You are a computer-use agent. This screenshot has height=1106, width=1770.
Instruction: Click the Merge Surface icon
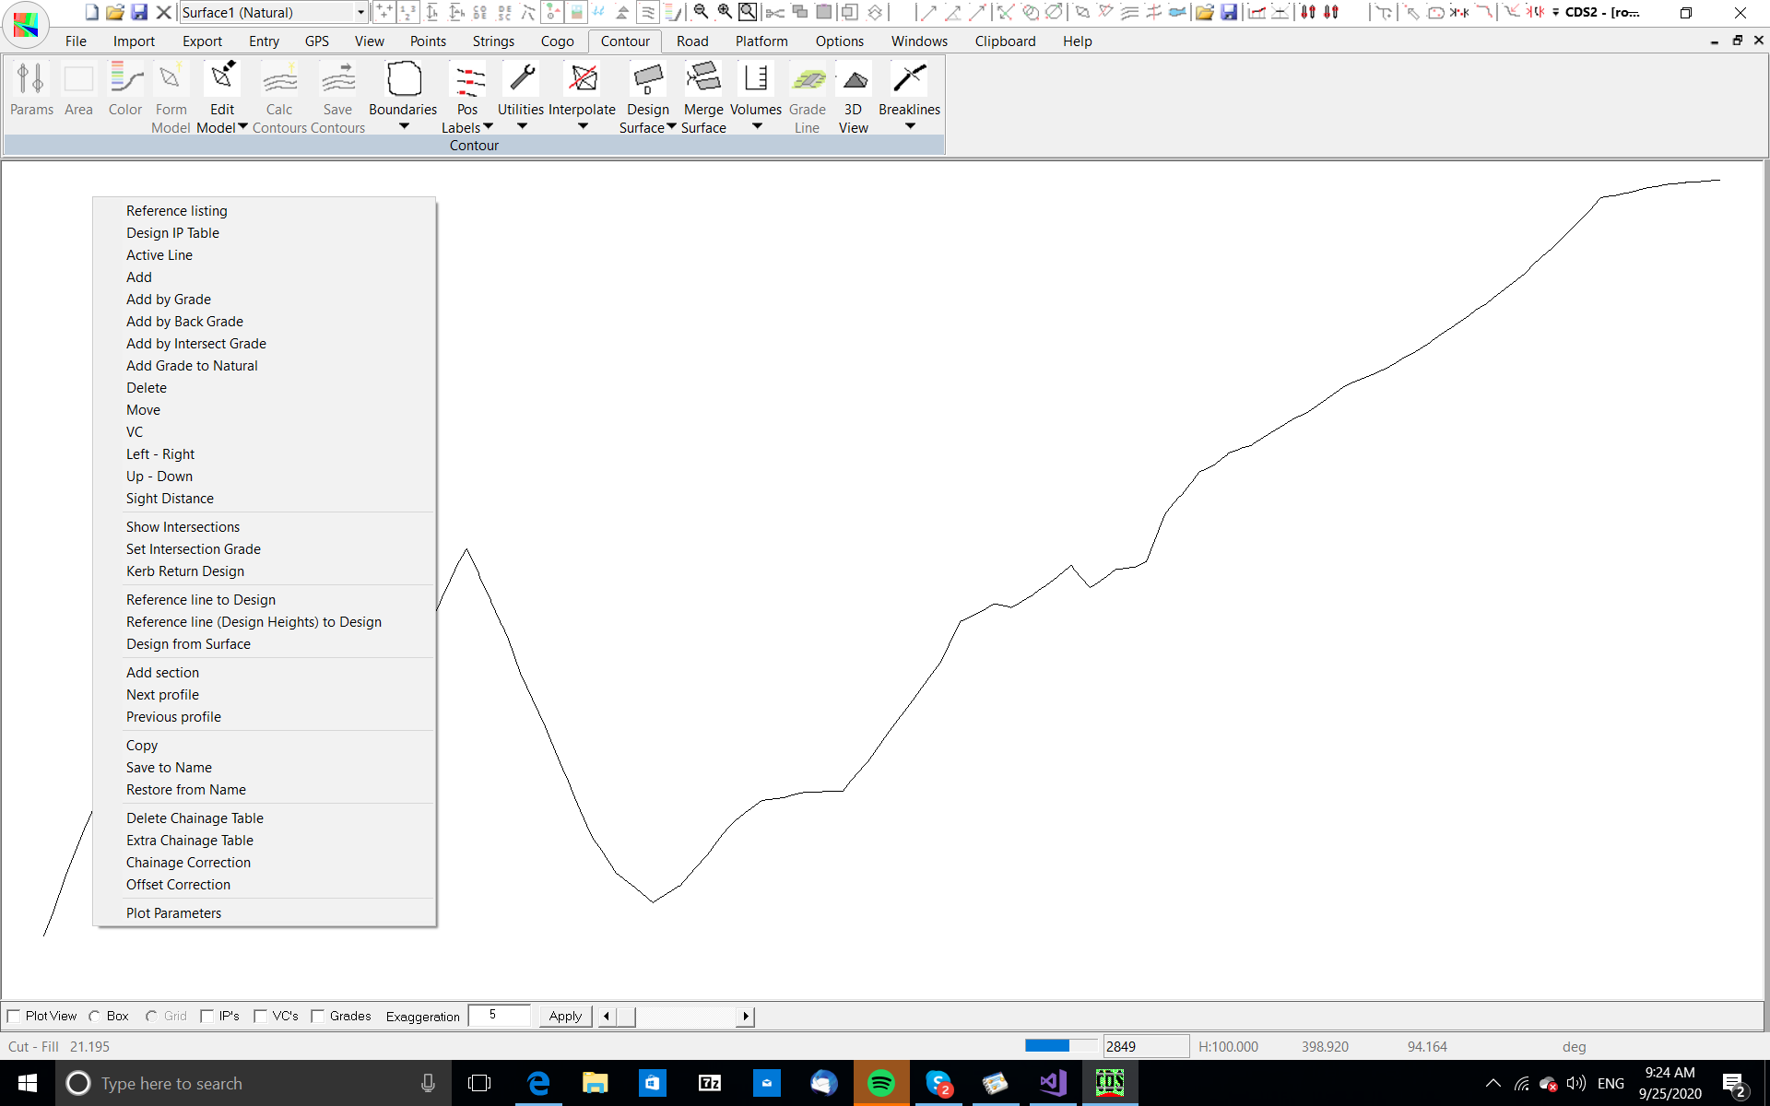click(x=703, y=80)
